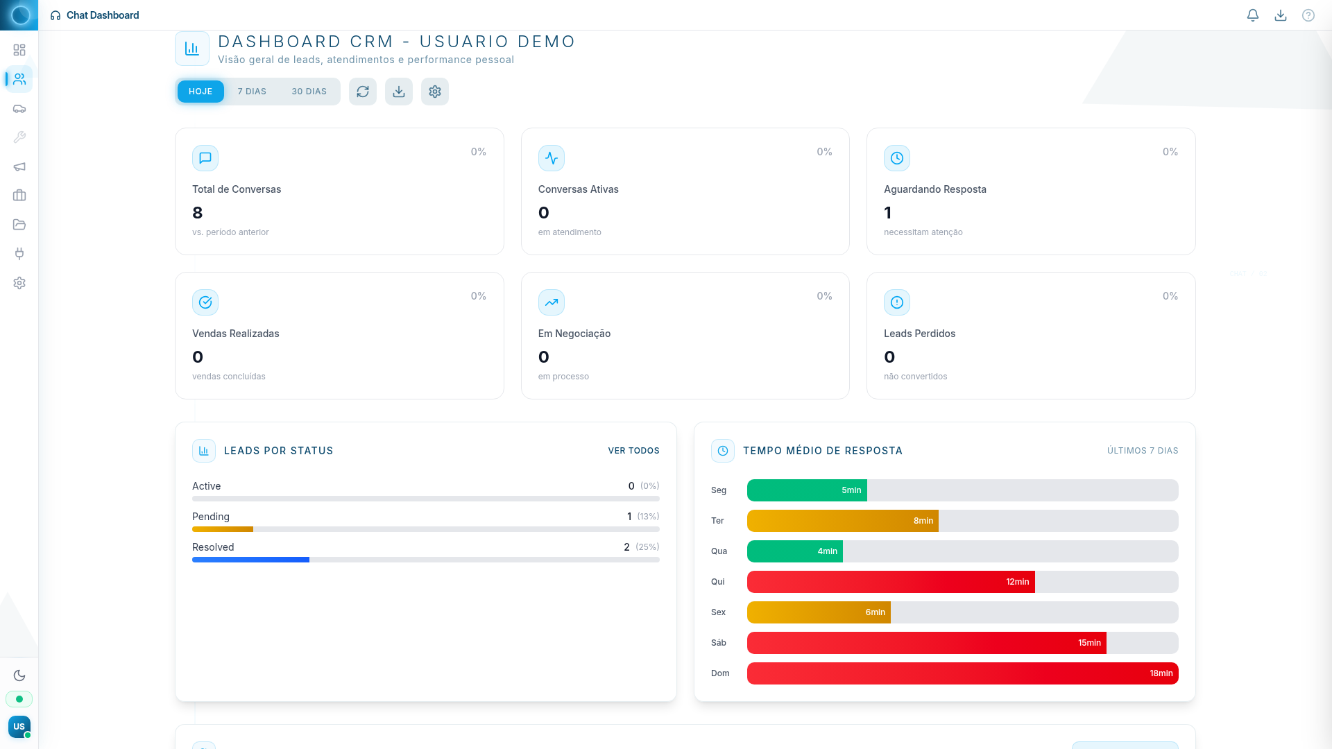This screenshot has height=749, width=1332.
Task: Toggle dark mode moon icon
Action: [19, 675]
